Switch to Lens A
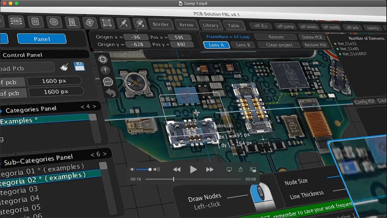The image size is (387, 218). tap(216, 45)
